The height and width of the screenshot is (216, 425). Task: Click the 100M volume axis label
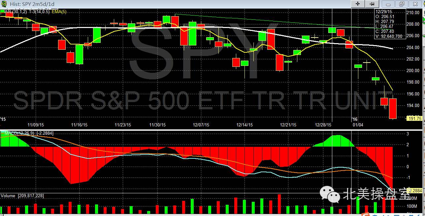(x=412, y=206)
